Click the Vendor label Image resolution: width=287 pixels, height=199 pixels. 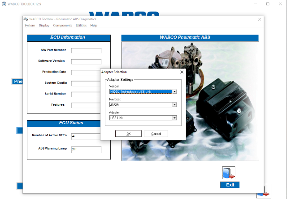114,86
